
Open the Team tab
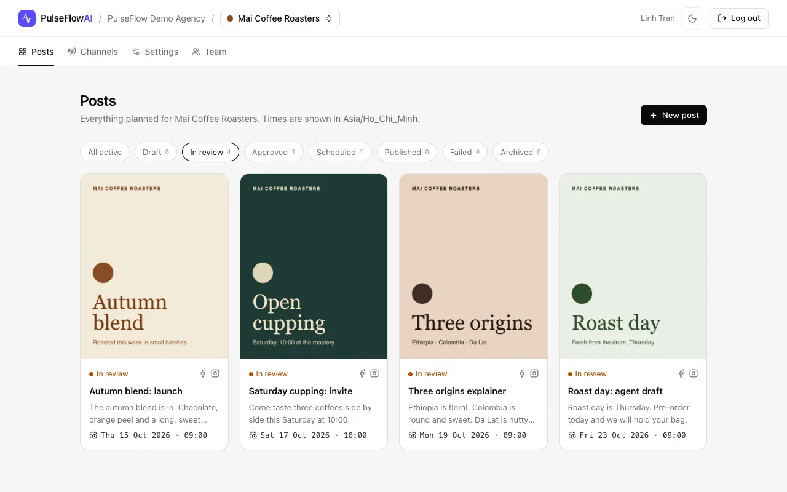pos(209,52)
